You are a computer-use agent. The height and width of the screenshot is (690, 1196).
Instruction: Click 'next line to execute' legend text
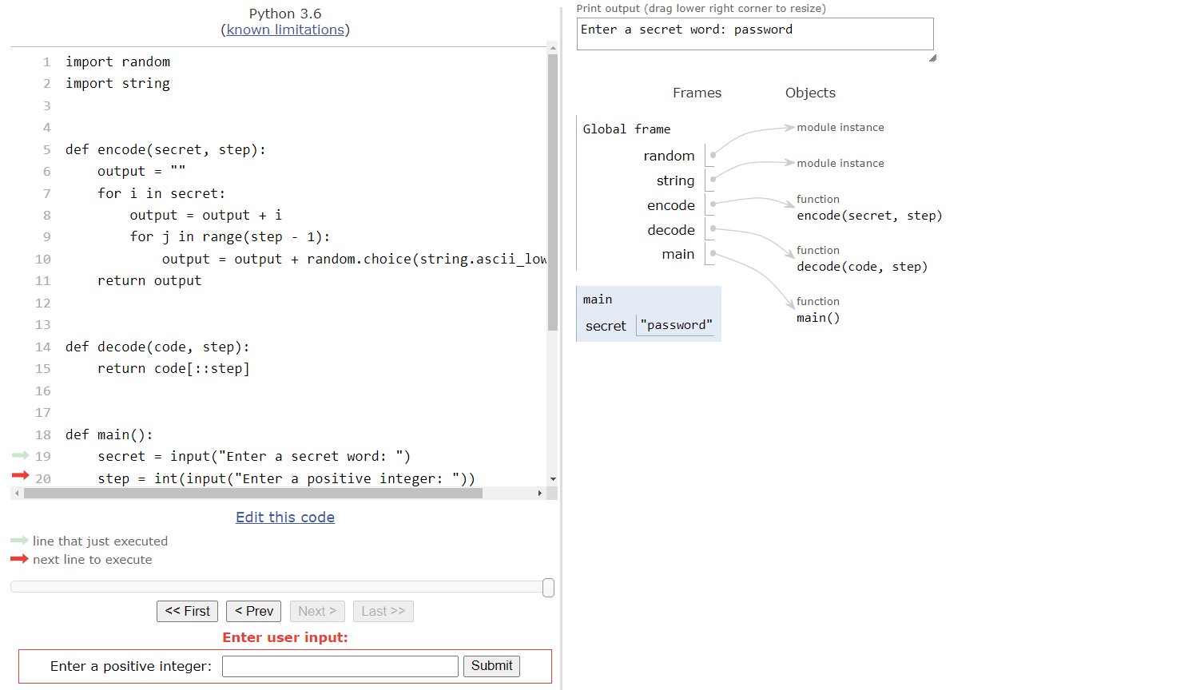click(92, 560)
